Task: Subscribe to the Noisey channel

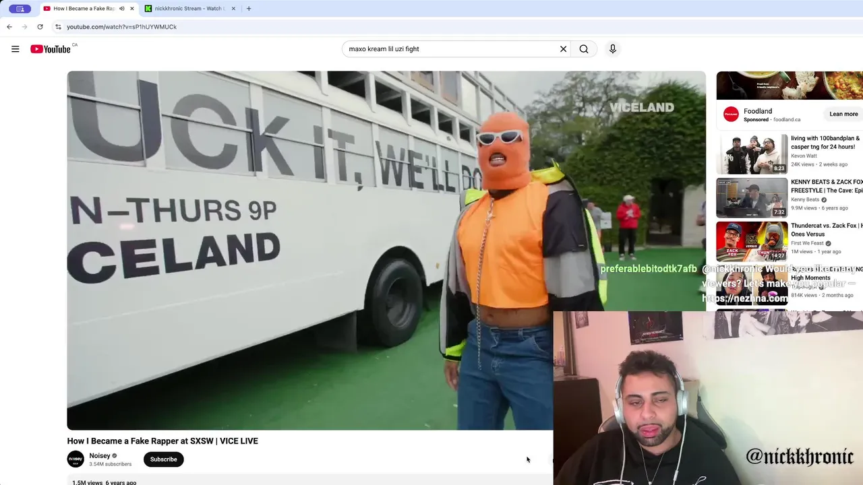Action: [164, 459]
